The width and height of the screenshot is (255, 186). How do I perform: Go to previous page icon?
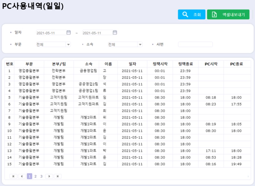[22, 176]
